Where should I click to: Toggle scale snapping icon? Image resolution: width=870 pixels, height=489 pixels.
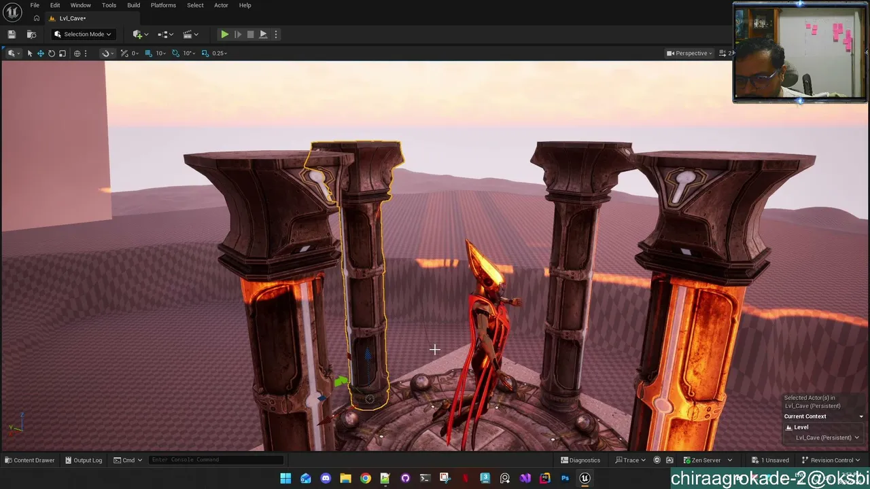pyautogui.click(x=205, y=53)
